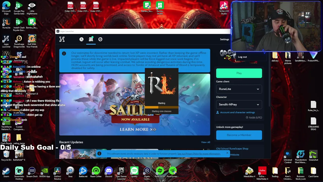Open Account and character settings link
This screenshot has width=323, height=182.
[x=237, y=112]
